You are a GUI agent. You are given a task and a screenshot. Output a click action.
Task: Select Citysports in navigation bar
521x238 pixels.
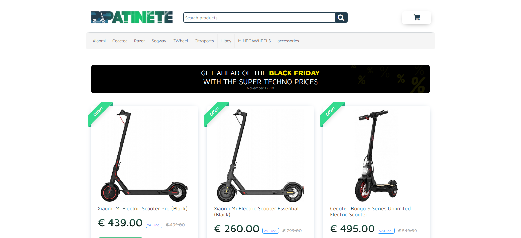204,41
